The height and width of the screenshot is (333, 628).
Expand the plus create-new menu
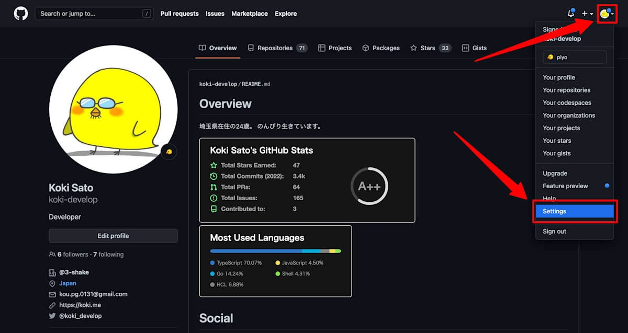point(587,14)
